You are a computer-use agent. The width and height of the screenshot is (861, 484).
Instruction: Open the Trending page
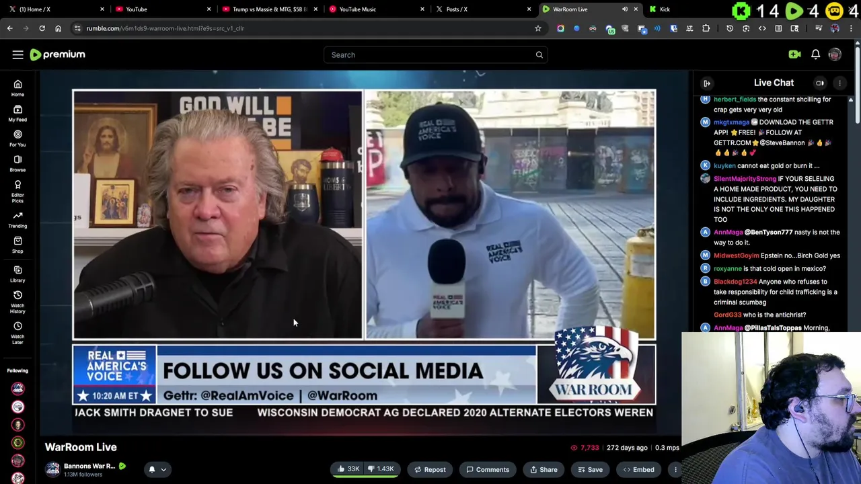pos(17,220)
